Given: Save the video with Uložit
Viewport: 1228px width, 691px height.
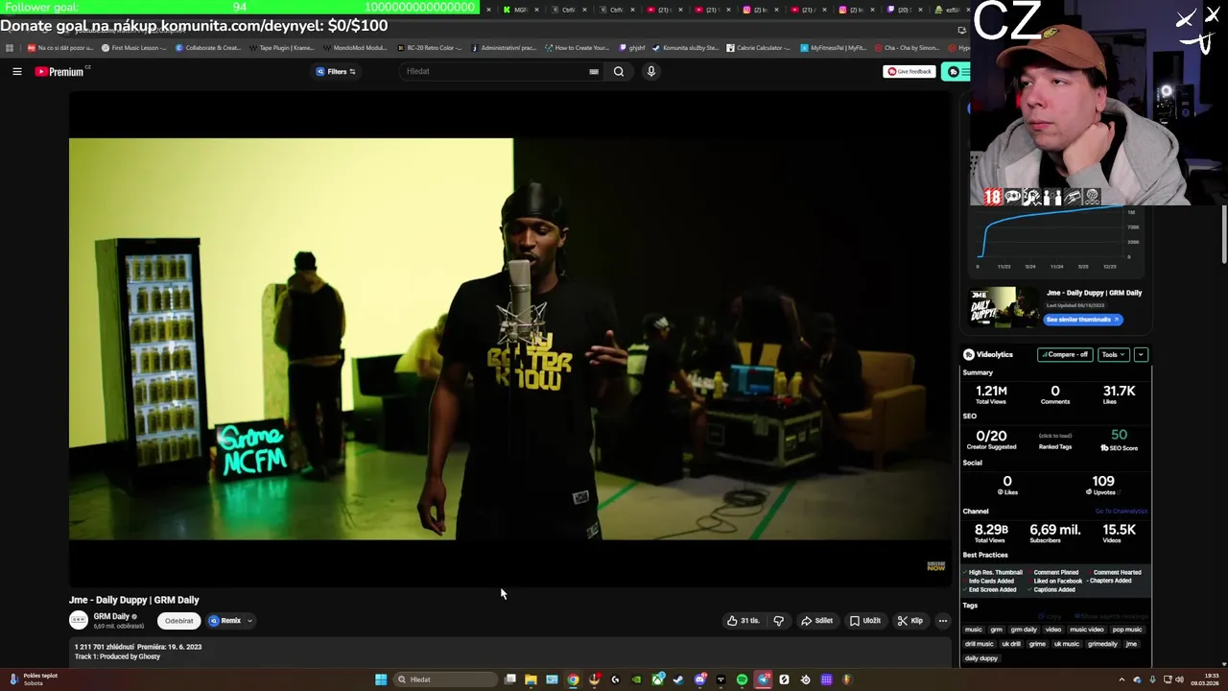Looking at the screenshot, I should point(865,621).
